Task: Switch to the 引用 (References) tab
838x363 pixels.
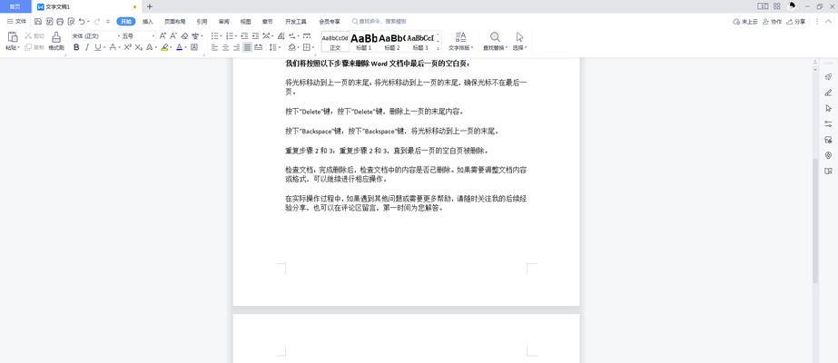Action: 202,22
